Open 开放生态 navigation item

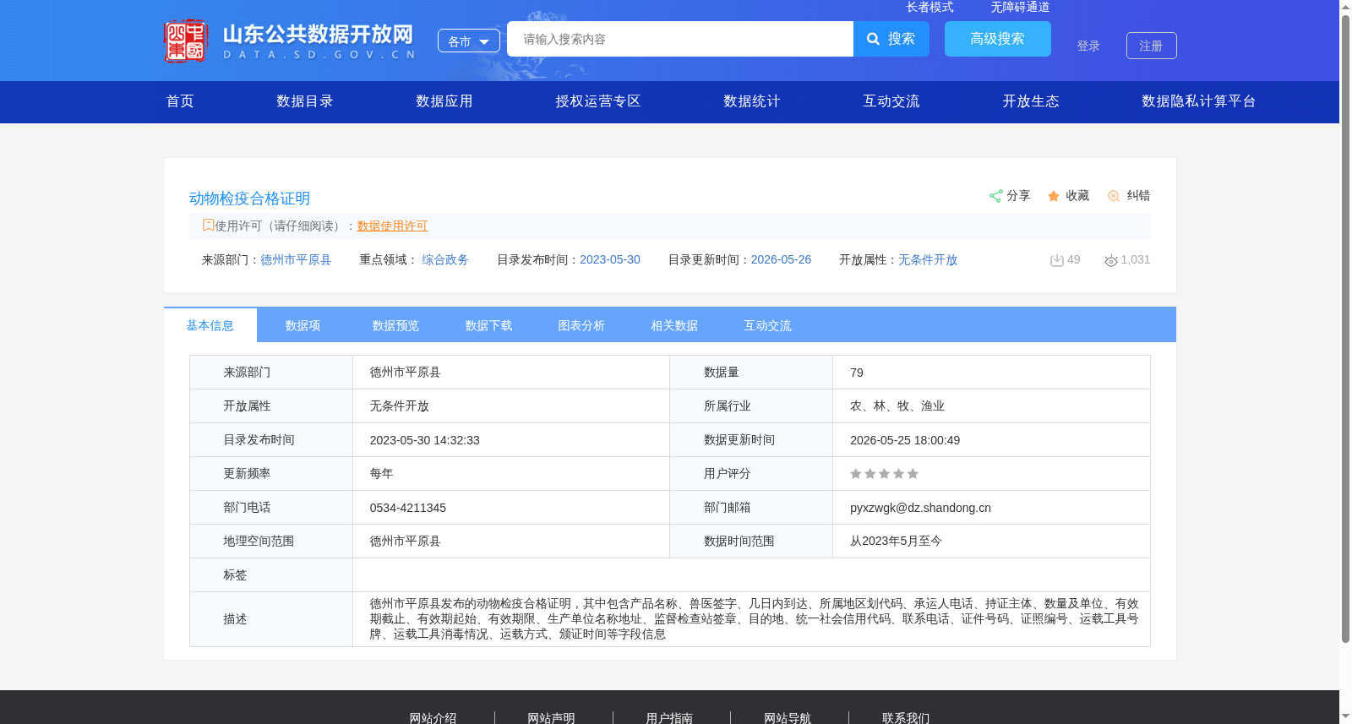pyautogui.click(x=1031, y=101)
